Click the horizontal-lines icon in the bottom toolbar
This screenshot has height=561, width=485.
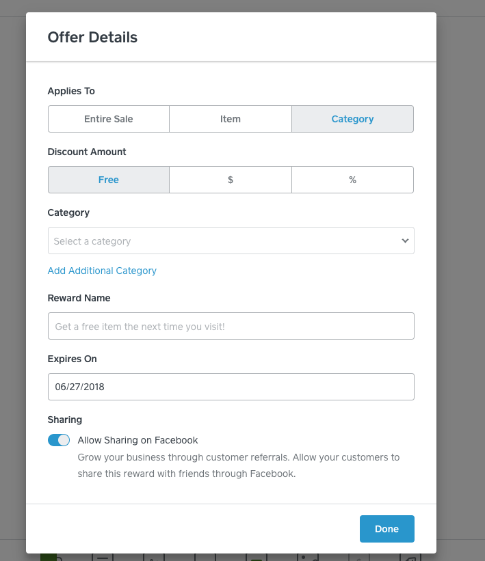[103, 557]
